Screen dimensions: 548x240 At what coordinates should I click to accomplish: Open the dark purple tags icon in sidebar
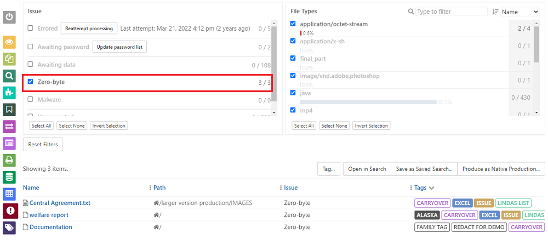pyautogui.click(x=9, y=228)
